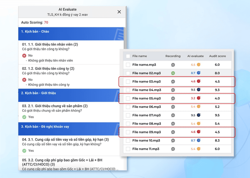
Task: Click recording icon for File name 11.mp3
Action: click(173, 149)
